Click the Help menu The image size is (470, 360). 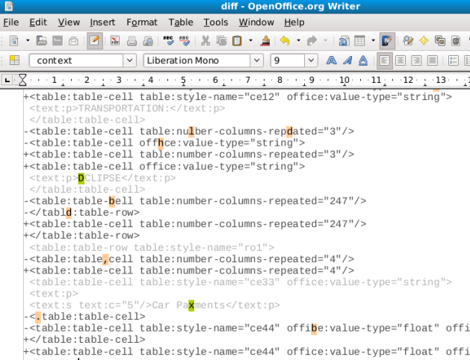(x=294, y=22)
